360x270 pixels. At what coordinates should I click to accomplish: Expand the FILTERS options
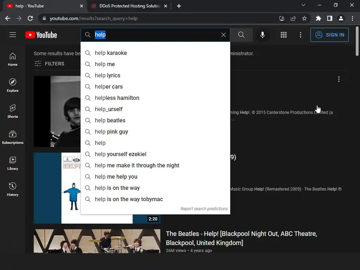click(x=49, y=64)
